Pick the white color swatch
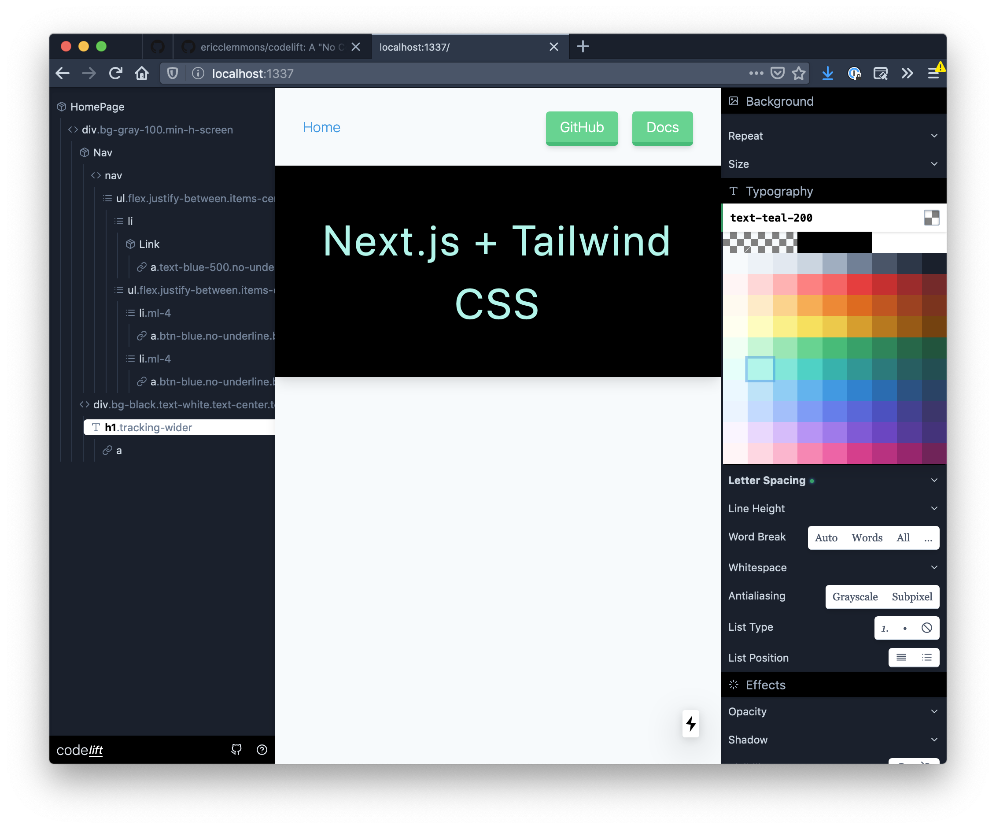Screen dimensions: 996x829 pyautogui.click(x=909, y=242)
